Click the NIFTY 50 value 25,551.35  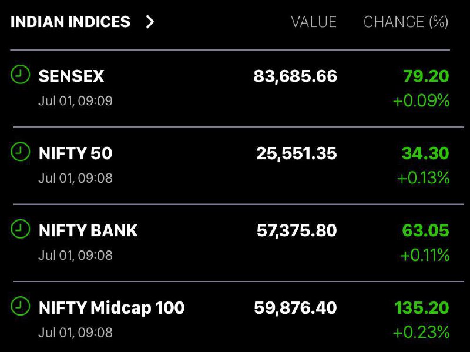297,153
